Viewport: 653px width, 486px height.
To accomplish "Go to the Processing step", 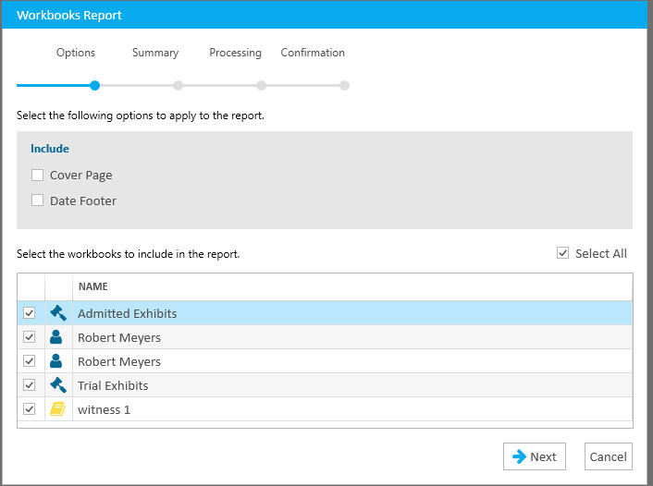I will click(x=235, y=53).
